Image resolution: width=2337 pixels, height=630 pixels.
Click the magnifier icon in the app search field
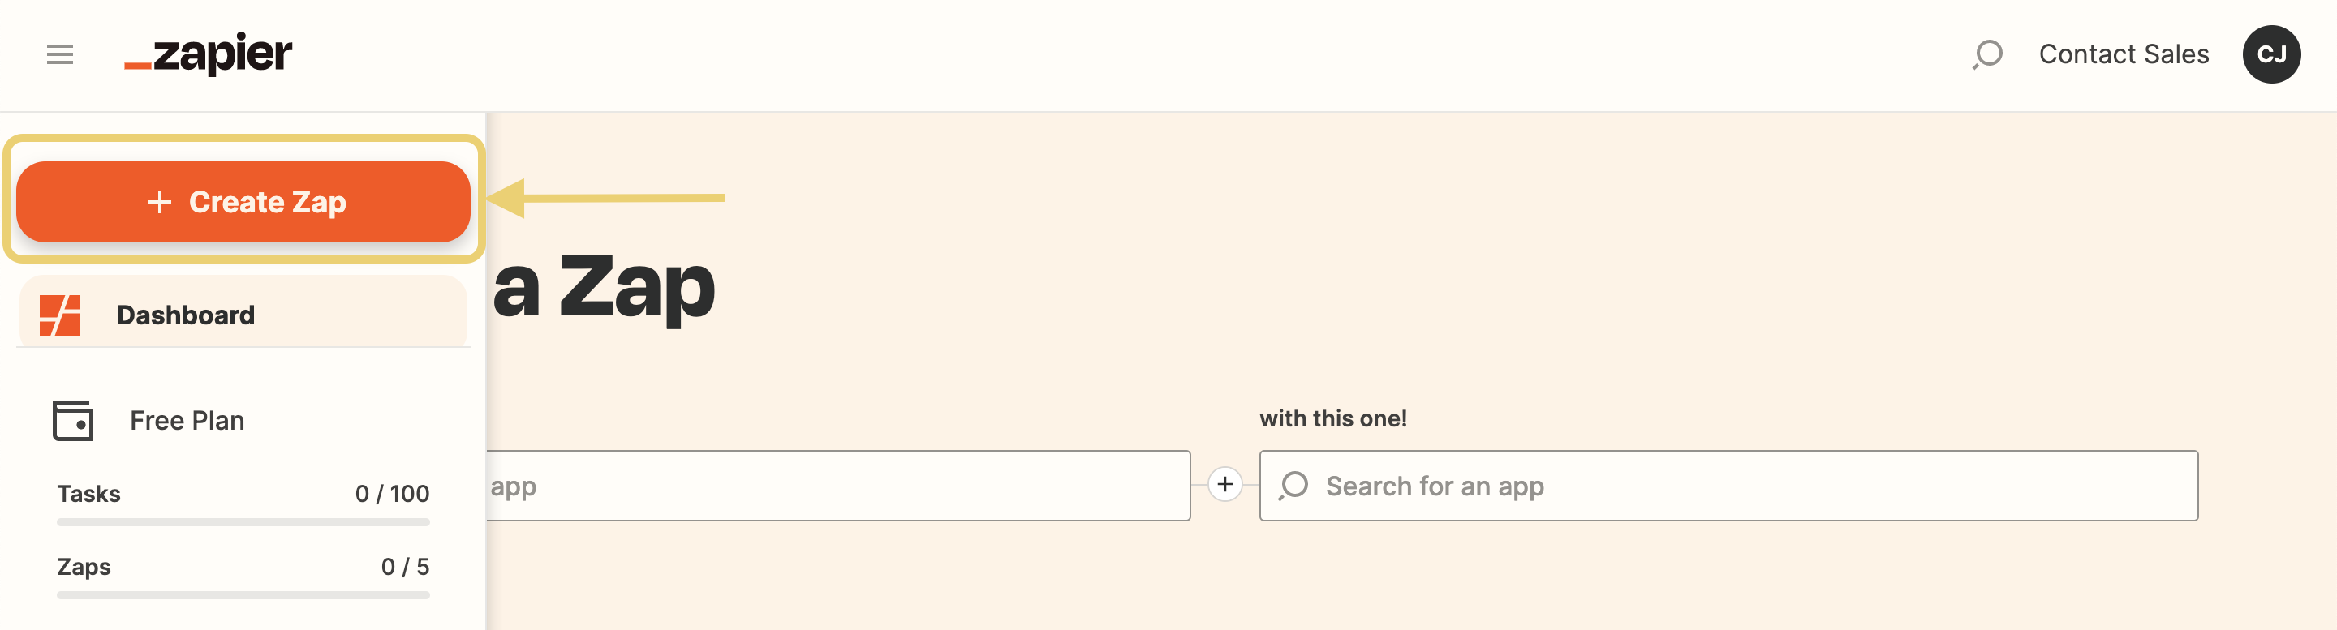pyautogui.click(x=1293, y=486)
